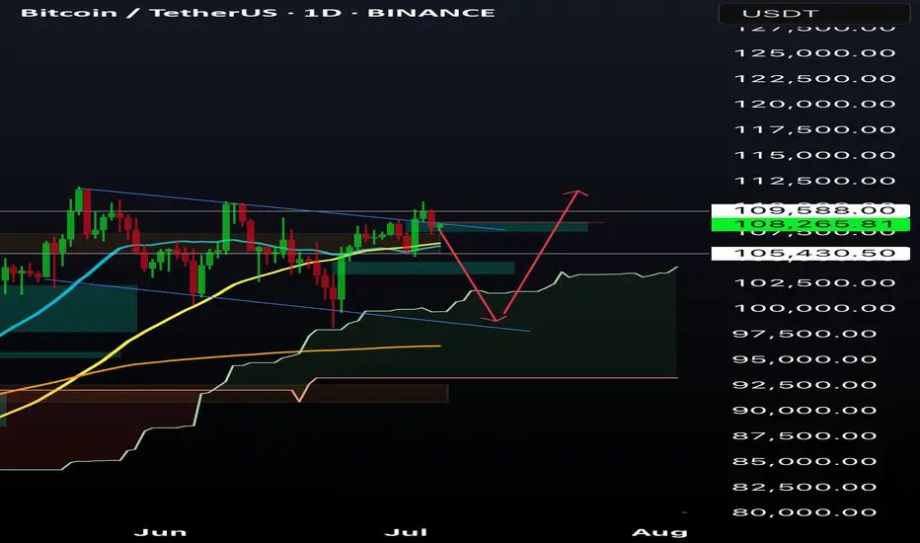The width and height of the screenshot is (920, 543).
Task: Click the 120,000.00 price axis label
Action: [x=815, y=104]
